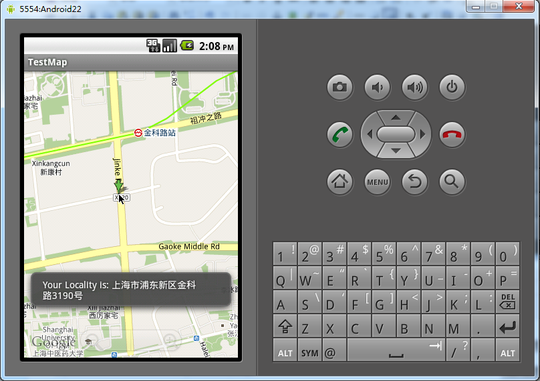Click the M key
The height and width of the screenshot is (381, 540).
[458, 326]
